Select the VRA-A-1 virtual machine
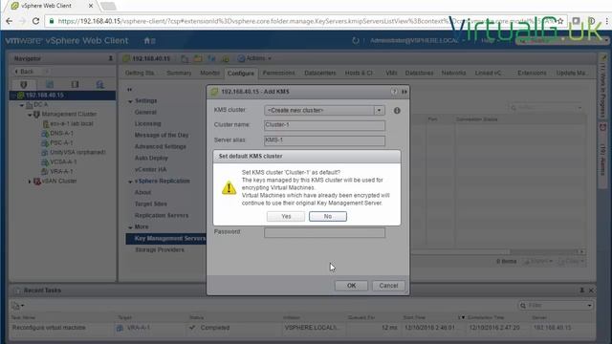Image resolution: width=612 pixels, height=344 pixels. (x=61, y=172)
